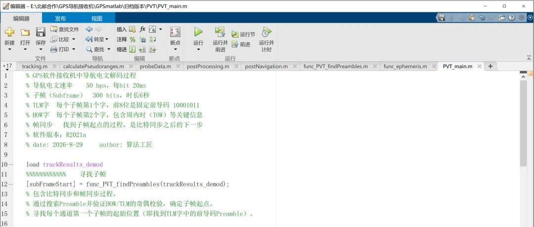
Task: Go forward with the navigation right arrow
Action: [99, 29]
